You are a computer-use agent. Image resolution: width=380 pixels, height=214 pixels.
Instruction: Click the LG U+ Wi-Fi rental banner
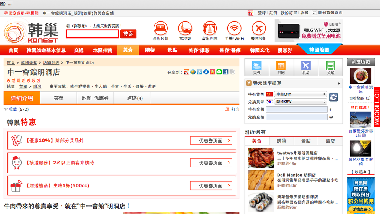point(308,31)
